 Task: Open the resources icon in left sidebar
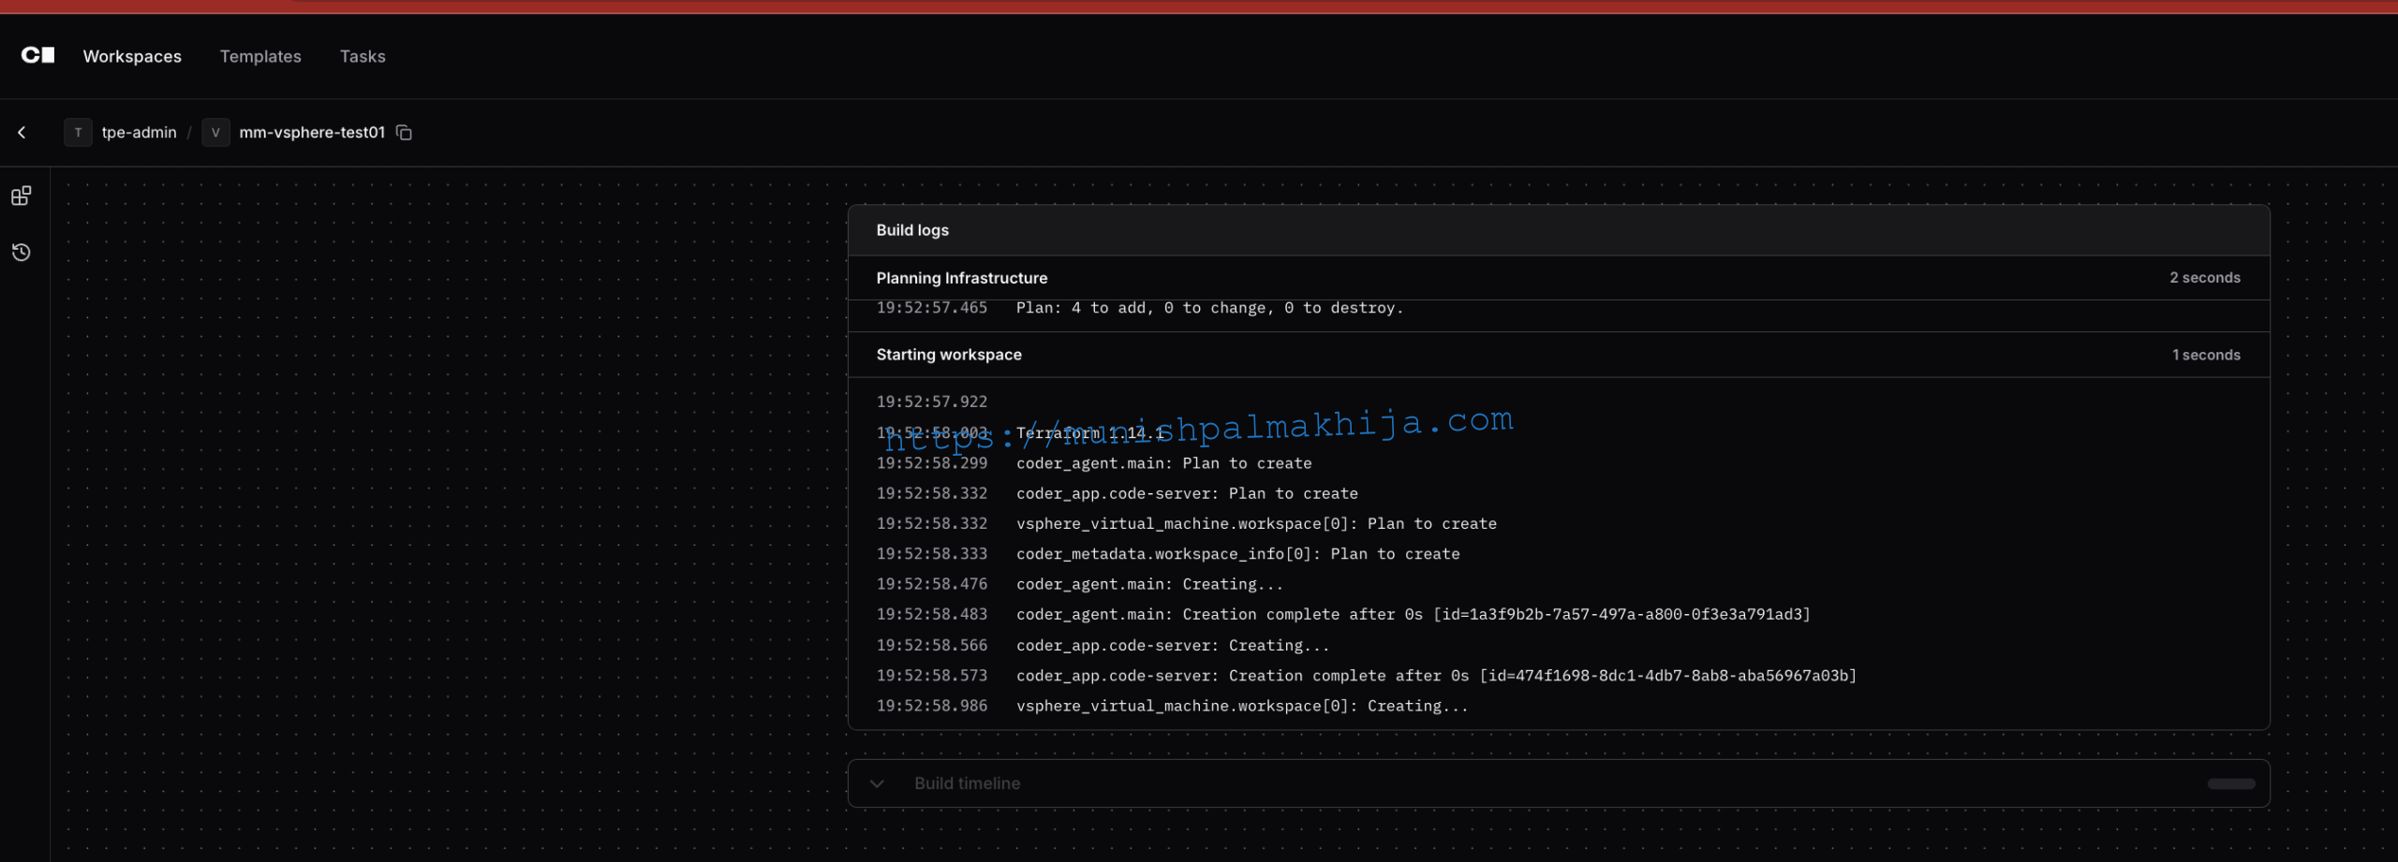tap(21, 196)
